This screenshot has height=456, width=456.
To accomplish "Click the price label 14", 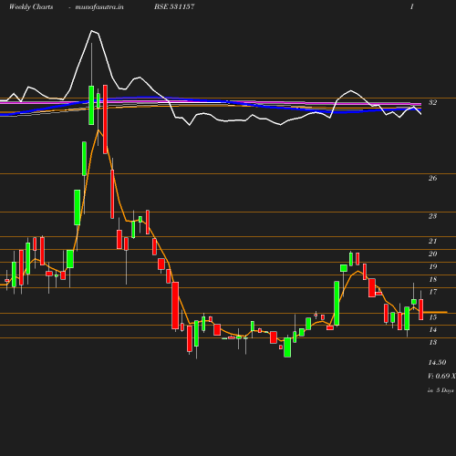I will point(432,330).
